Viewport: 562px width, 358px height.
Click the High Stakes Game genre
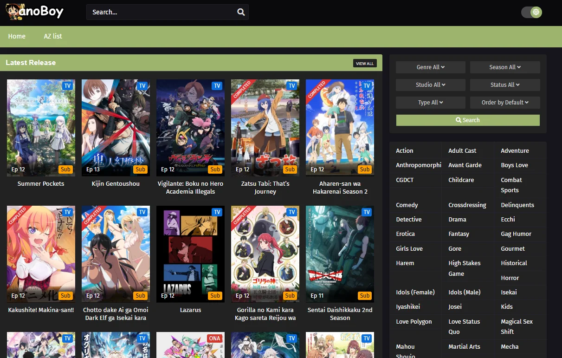click(x=465, y=268)
